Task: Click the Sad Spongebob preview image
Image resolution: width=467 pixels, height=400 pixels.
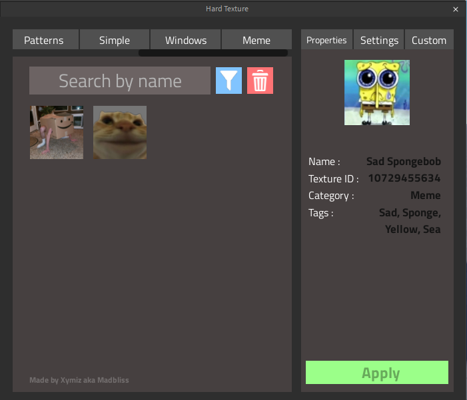Action: click(x=377, y=93)
